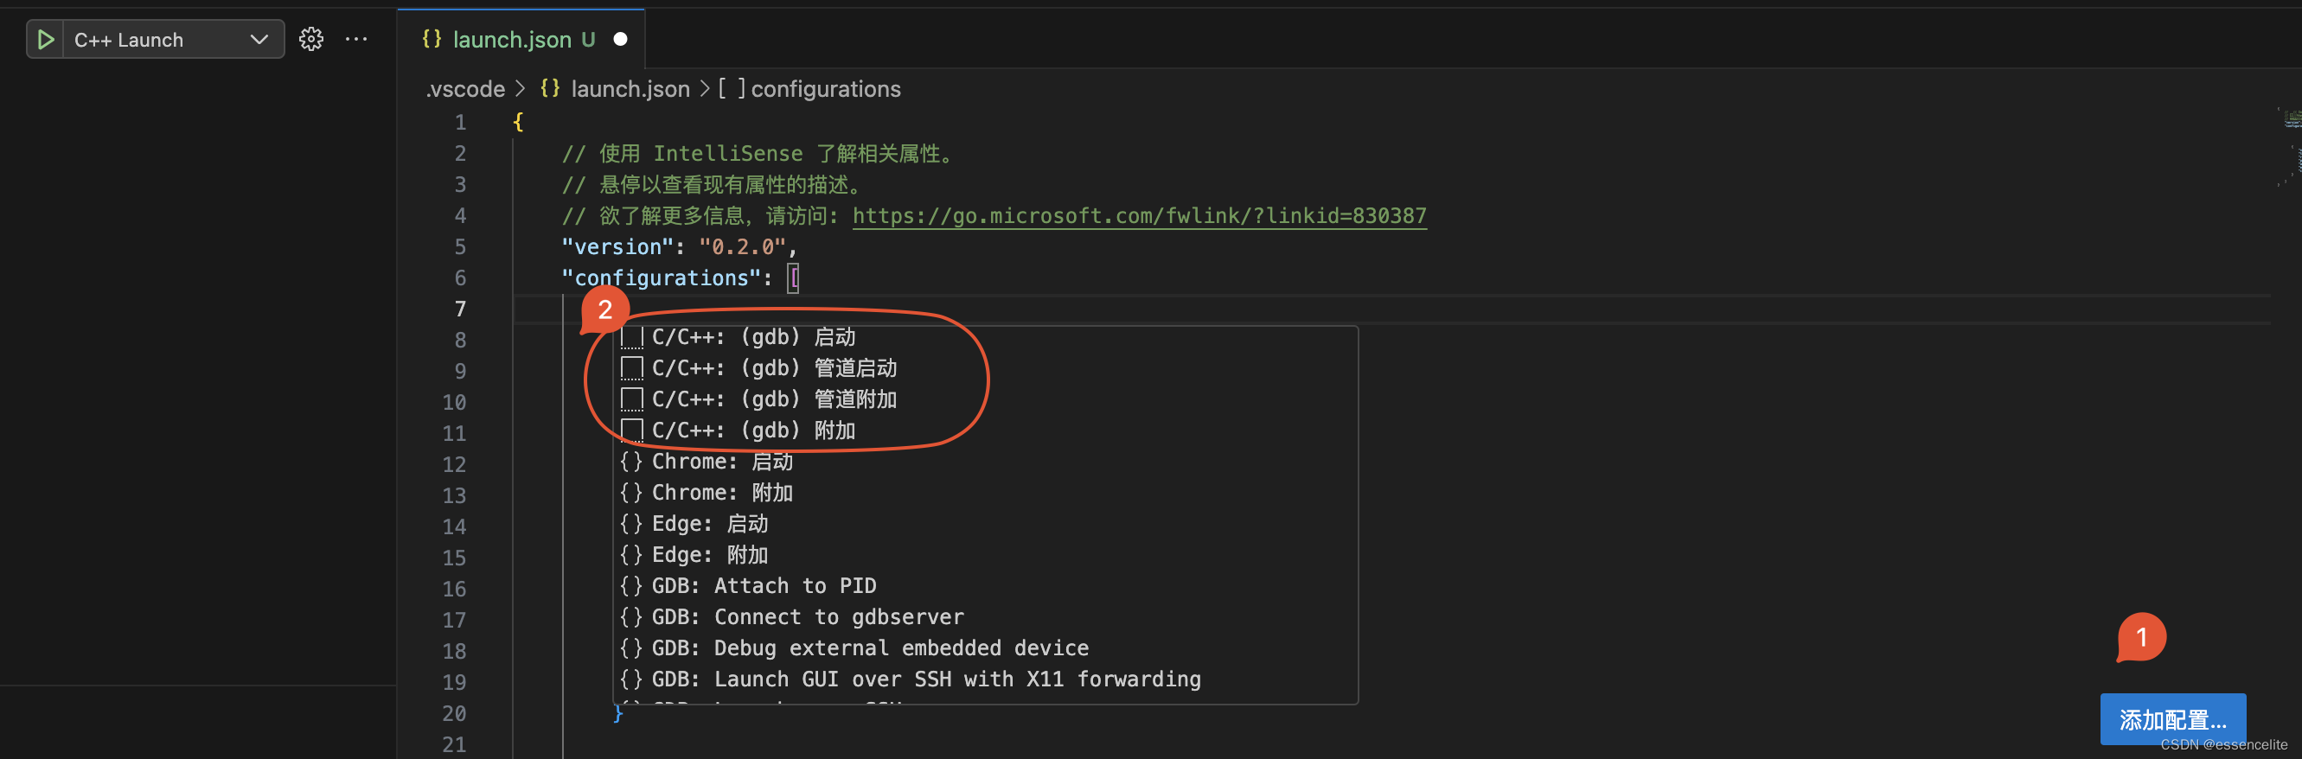Image resolution: width=2302 pixels, height=759 pixels.
Task: Switch to the launch.json tab
Action: point(514,38)
